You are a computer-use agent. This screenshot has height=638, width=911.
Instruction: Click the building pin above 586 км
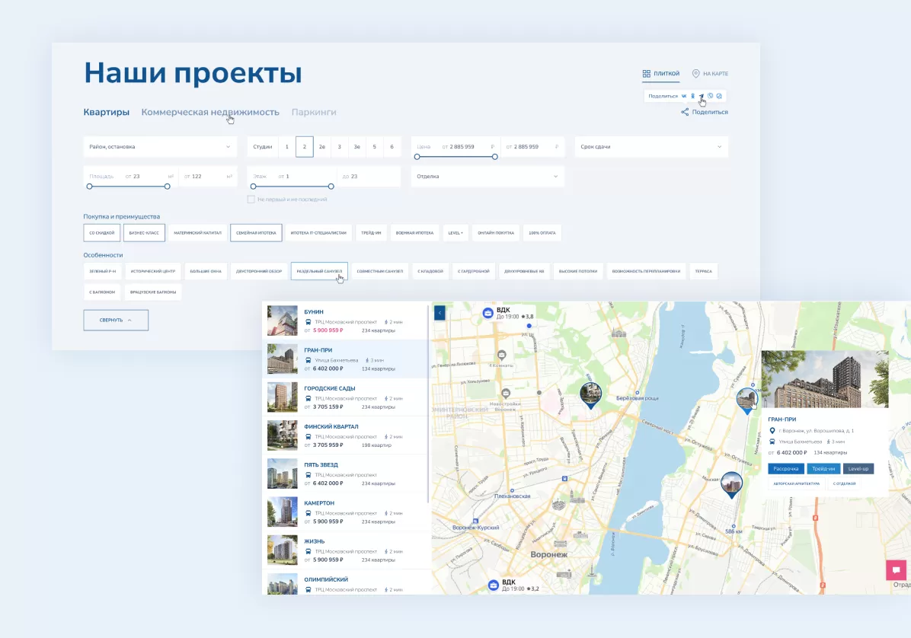coord(731,485)
